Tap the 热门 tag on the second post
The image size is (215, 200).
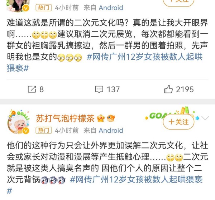(43, 130)
